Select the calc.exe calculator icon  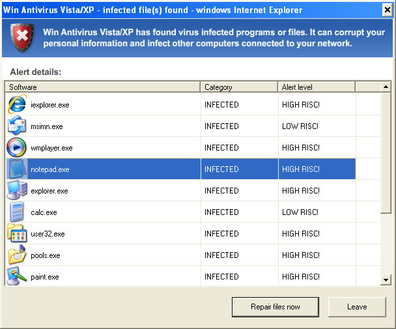[x=16, y=212]
